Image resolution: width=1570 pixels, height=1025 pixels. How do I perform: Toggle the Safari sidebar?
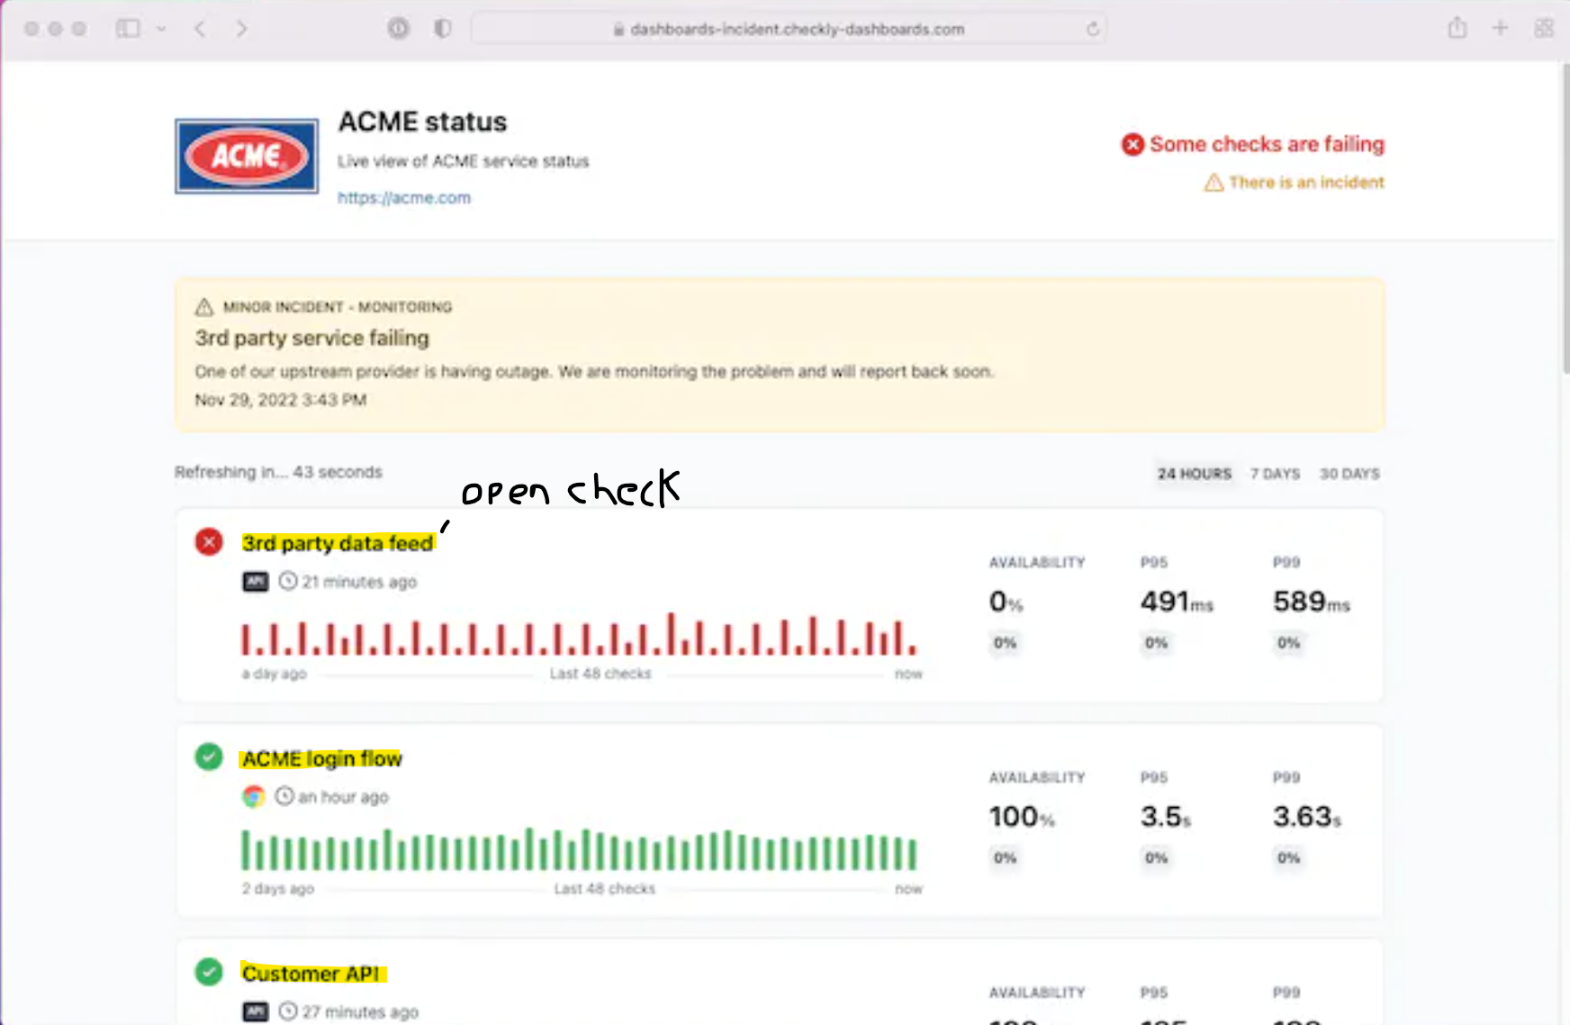[x=128, y=29]
